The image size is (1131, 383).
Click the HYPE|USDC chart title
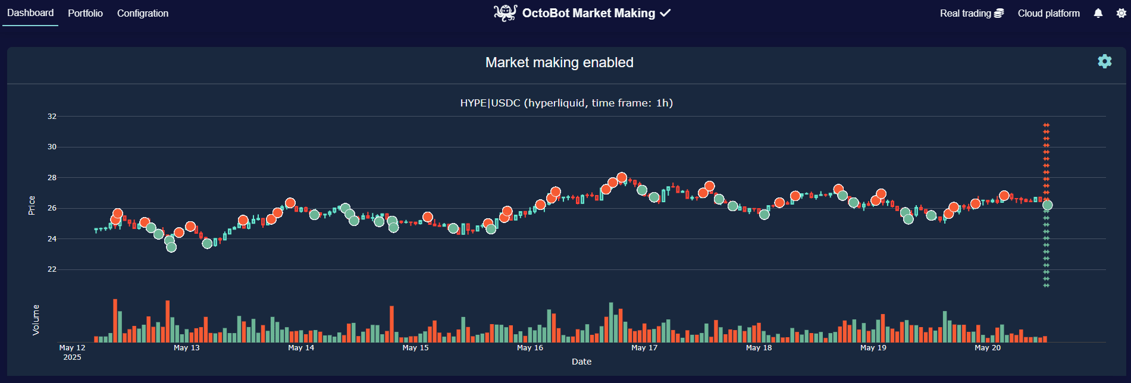[x=565, y=102]
